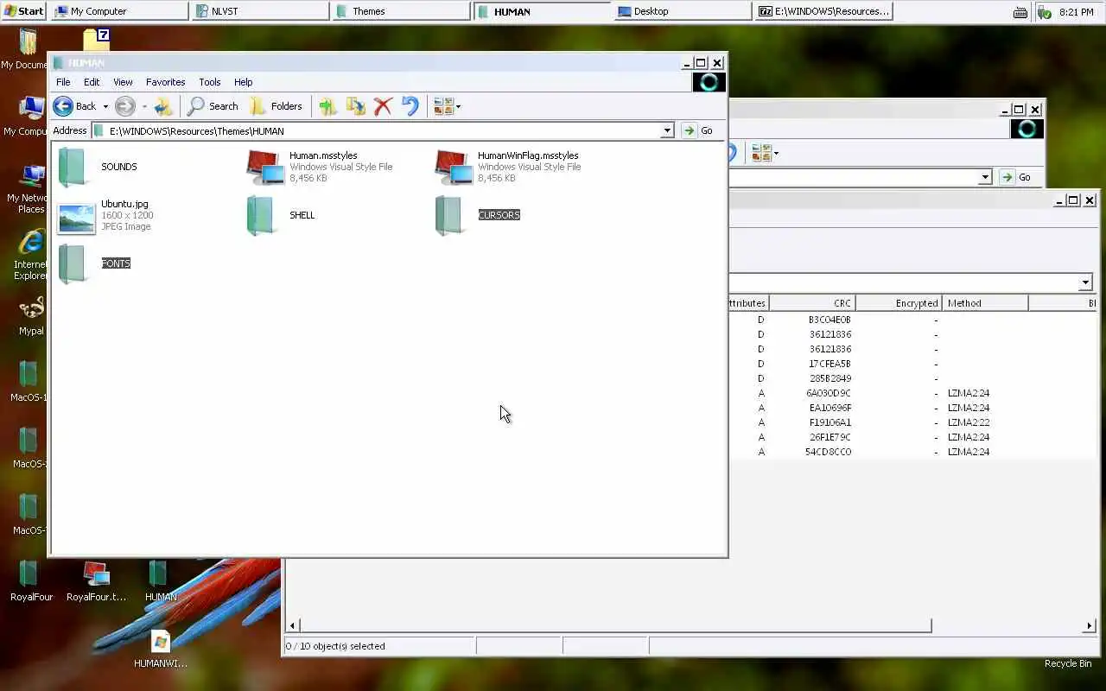Toggle the Folders pane button

[x=276, y=106]
